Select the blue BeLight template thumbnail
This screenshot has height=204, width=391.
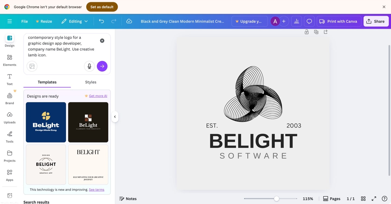[x=46, y=122]
